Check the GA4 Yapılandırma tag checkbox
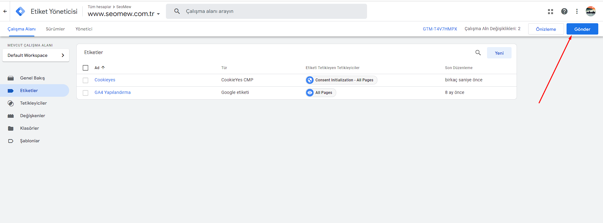 tap(85, 93)
